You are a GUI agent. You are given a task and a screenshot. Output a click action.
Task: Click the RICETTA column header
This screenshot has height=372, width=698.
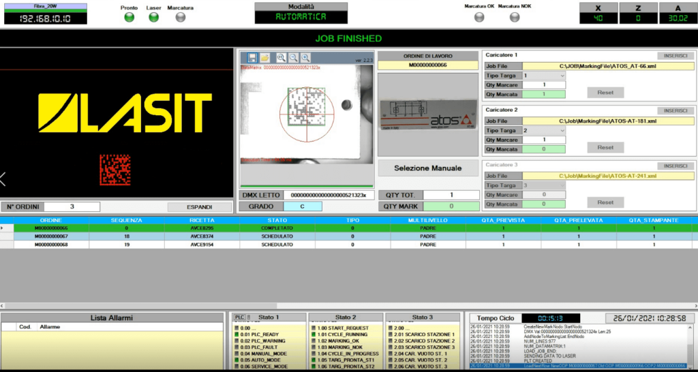[x=202, y=220]
